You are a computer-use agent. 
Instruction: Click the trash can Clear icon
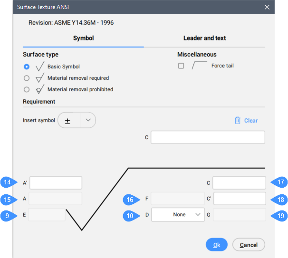point(238,121)
